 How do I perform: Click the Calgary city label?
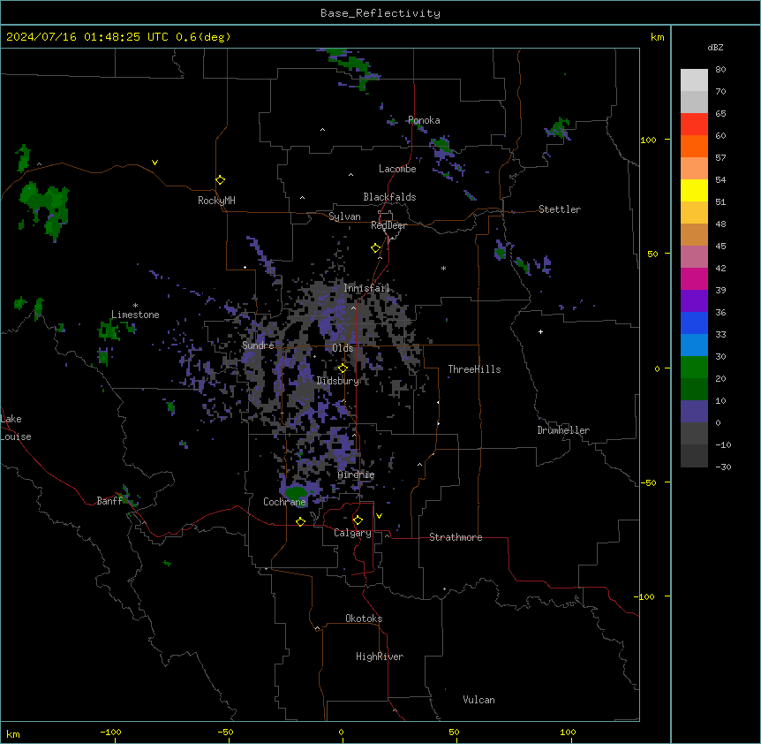[x=352, y=533]
